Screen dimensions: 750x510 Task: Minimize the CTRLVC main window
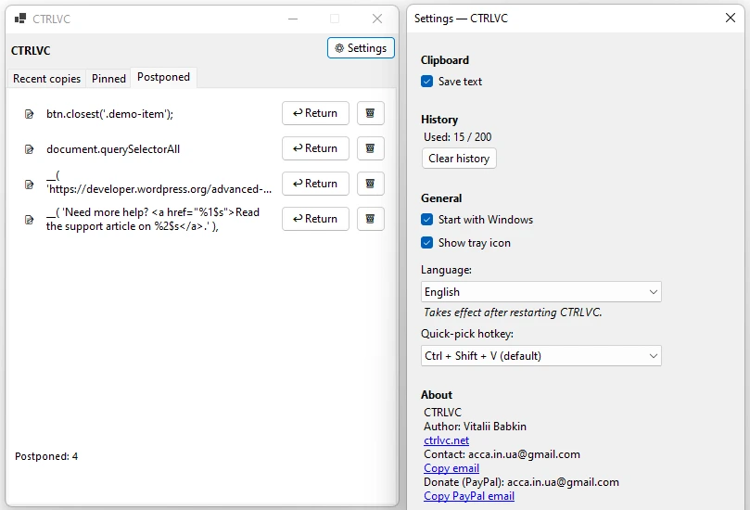293,19
